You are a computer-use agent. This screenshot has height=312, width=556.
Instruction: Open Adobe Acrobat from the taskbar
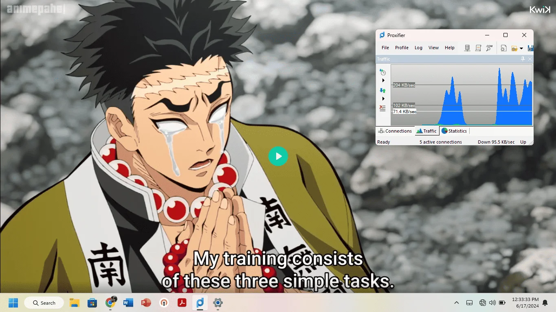[x=182, y=303]
